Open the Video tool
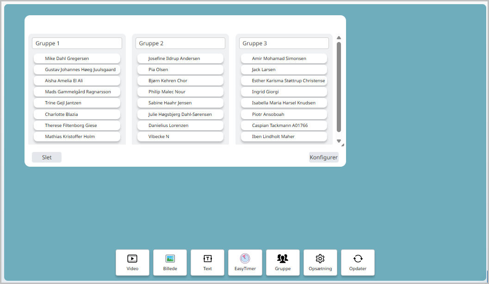489x284 pixels. 132,262
